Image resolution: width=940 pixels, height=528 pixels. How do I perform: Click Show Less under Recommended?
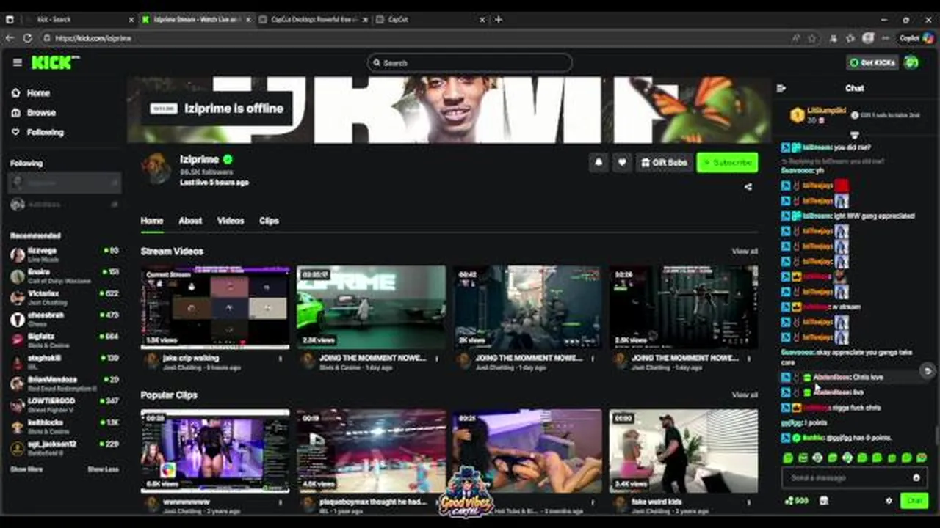click(103, 469)
